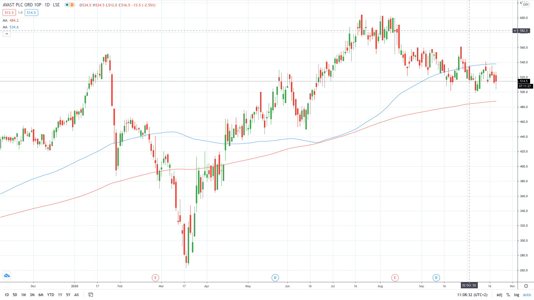Click the LSE exchange label in title
Image resolution: width=534 pixels, height=300 pixels.
tap(56, 5)
